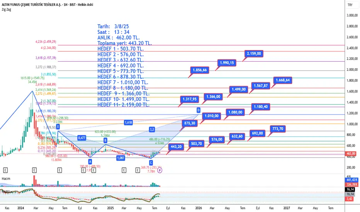
Task: Select the 878,30 price callout
Action: [x=190, y=123]
